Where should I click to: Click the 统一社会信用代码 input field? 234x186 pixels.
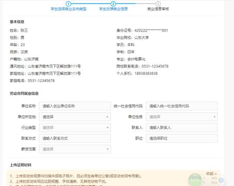coord(182,106)
